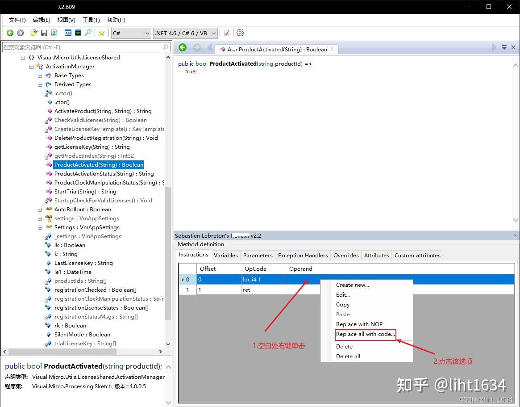Click Replace with NOP in the context menu
This screenshot has width=520, height=407.
pyautogui.click(x=359, y=324)
